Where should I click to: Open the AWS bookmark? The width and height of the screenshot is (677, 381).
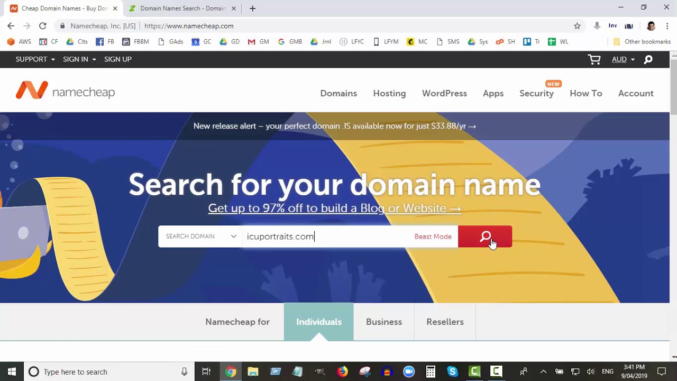click(x=19, y=42)
